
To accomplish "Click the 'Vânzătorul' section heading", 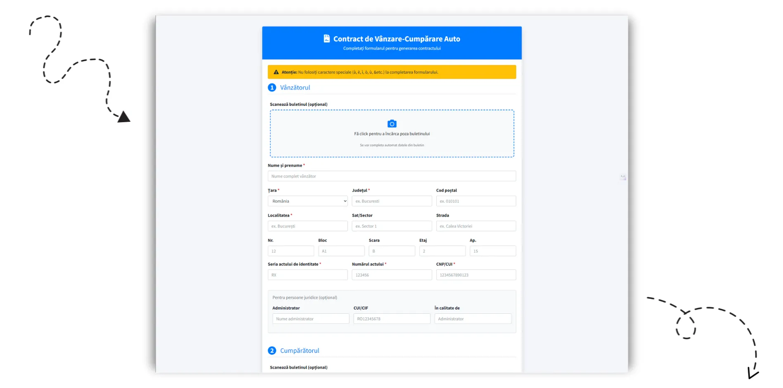I will [x=295, y=88].
